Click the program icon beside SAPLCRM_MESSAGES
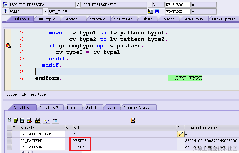Viewport: 239px width, 153px height. (x=5, y=5)
